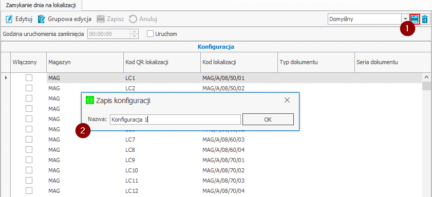
Task: Click the Godzina uruchomienia zamknięcia time field
Action: coord(109,34)
